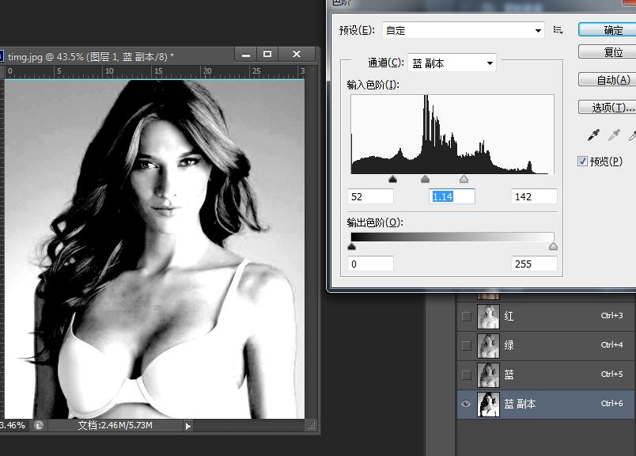Open the 预设 preset dropdown
This screenshot has height=456, width=636.
click(463, 29)
